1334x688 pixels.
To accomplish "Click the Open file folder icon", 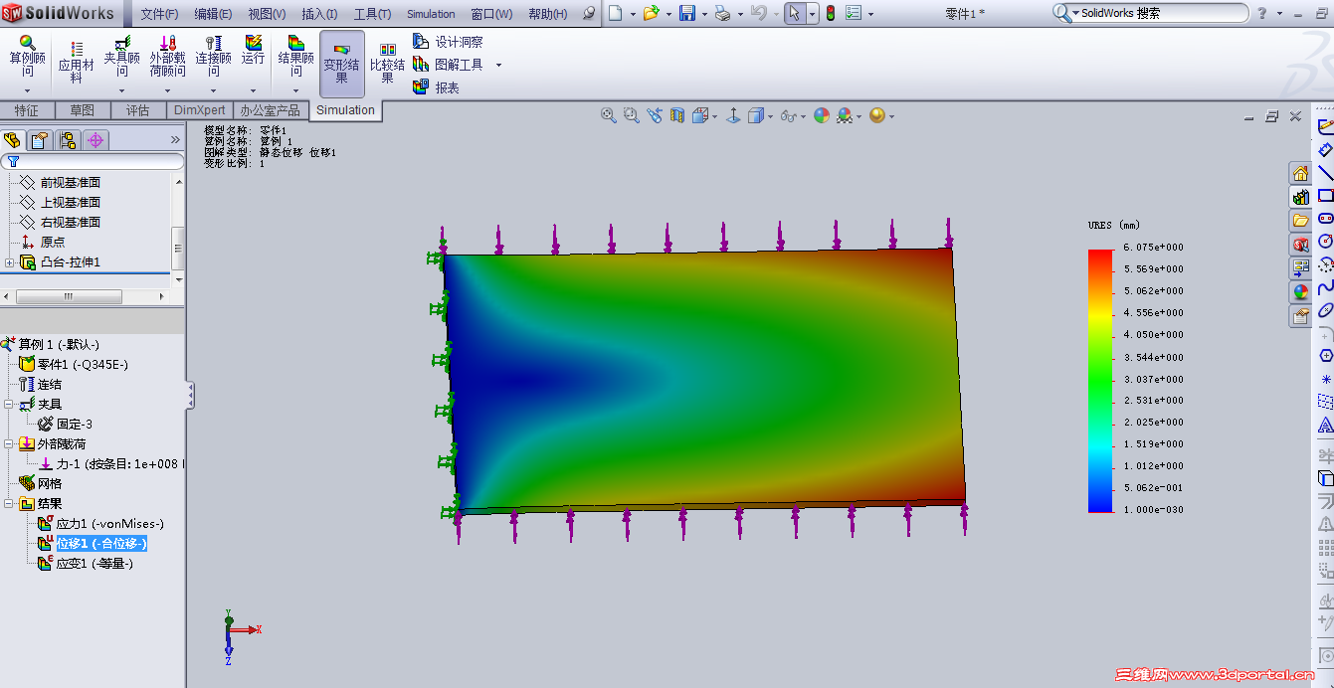I will 651,14.
